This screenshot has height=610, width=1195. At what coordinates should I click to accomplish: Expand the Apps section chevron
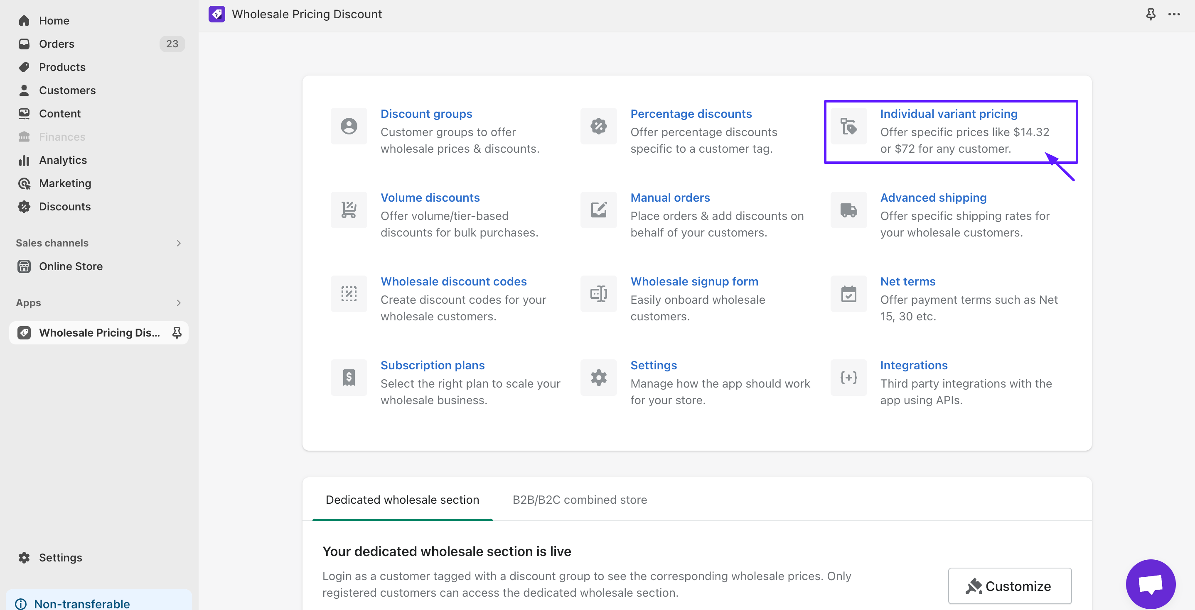click(179, 303)
